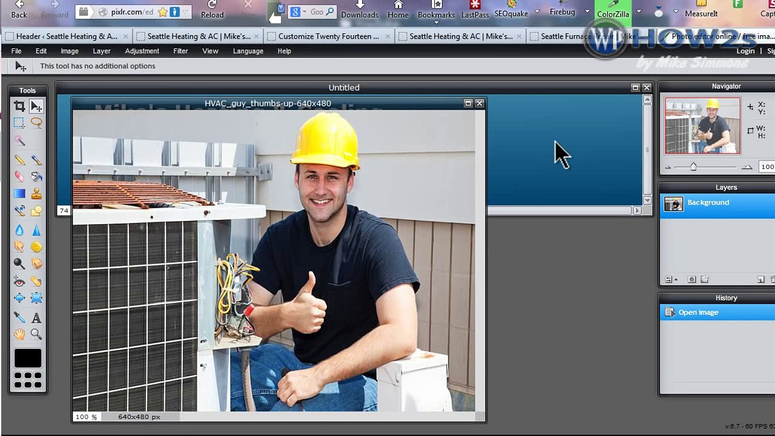
Task: Choose the Burn hand tool
Action: 36,263
